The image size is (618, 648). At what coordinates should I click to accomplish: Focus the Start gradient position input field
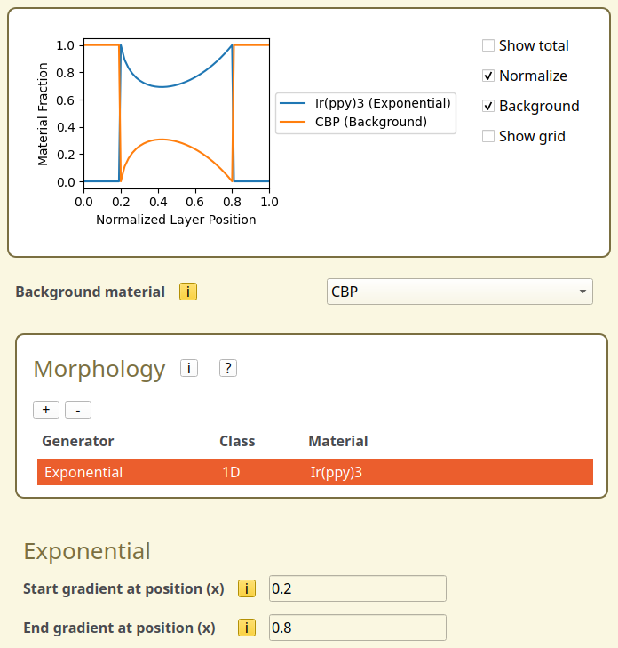pos(357,588)
